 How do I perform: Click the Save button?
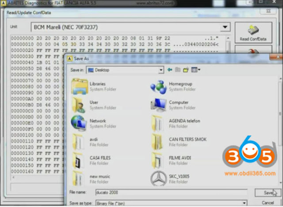(268, 193)
